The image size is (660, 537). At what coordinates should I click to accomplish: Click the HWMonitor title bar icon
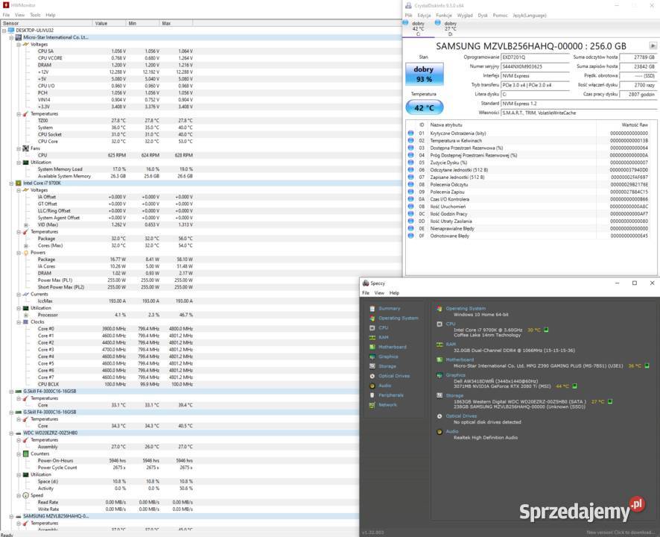6,5
